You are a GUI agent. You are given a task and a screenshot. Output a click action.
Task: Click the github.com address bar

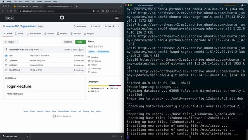55,11
